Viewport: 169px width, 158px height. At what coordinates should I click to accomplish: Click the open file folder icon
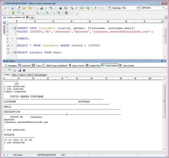(24, 8)
